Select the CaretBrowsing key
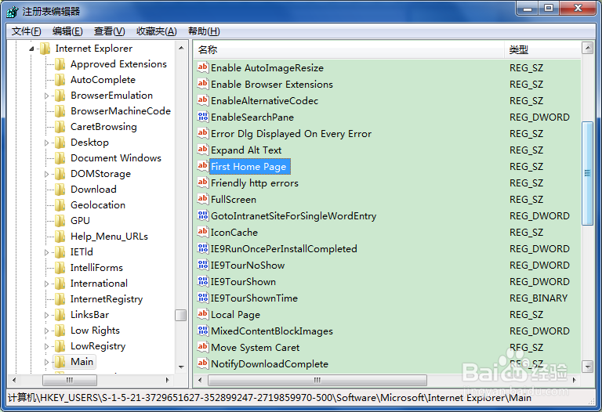 [x=103, y=127]
